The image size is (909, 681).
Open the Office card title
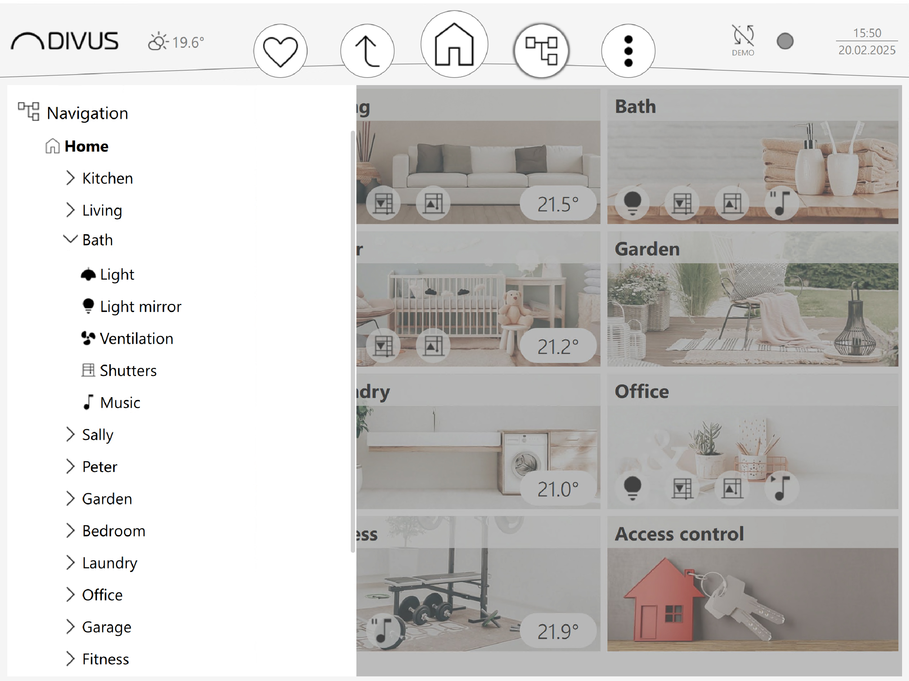(x=641, y=391)
